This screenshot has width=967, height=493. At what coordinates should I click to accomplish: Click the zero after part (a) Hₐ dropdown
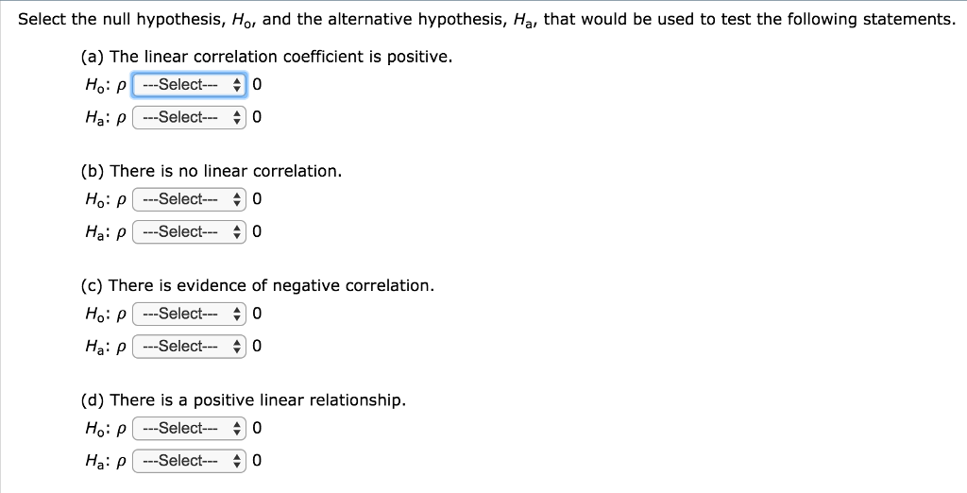[x=257, y=117]
